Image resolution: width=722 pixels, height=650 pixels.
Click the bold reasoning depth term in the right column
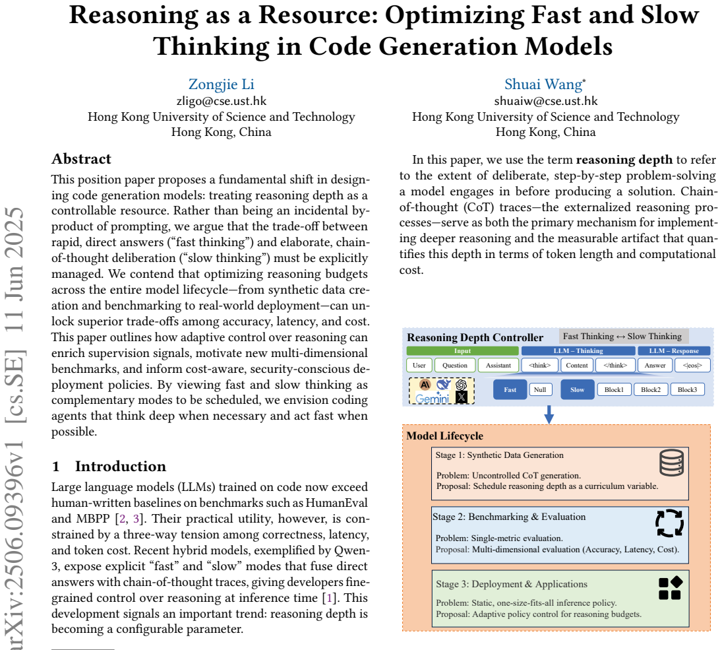[x=624, y=160]
